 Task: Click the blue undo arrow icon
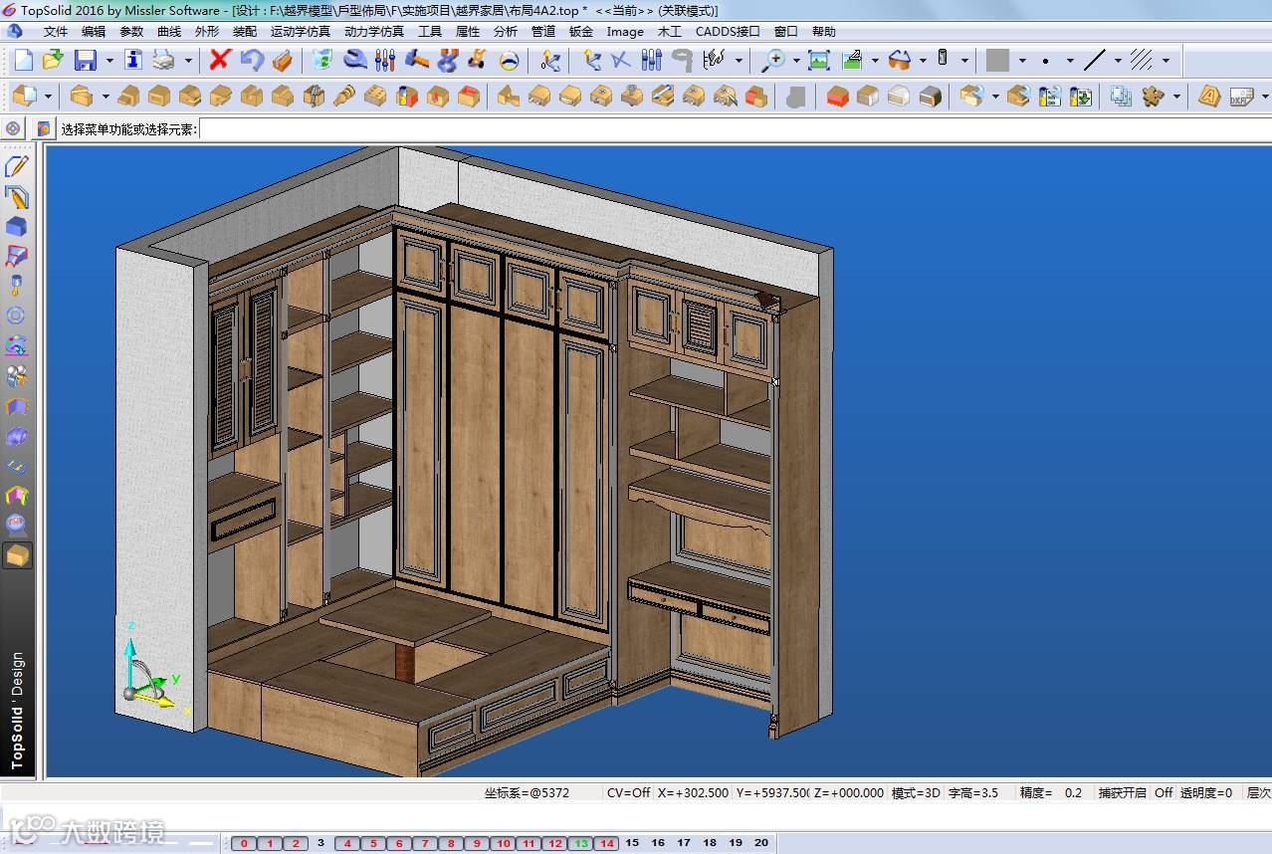pyautogui.click(x=252, y=60)
